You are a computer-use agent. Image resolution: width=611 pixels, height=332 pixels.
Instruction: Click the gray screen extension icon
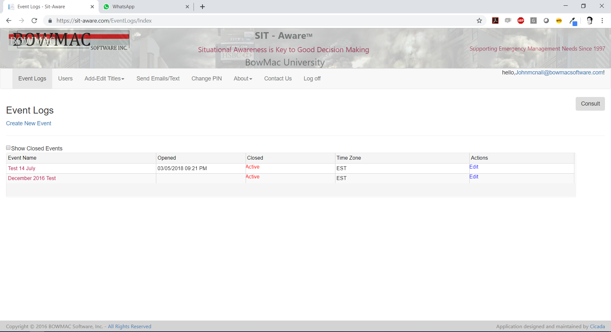point(508,21)
